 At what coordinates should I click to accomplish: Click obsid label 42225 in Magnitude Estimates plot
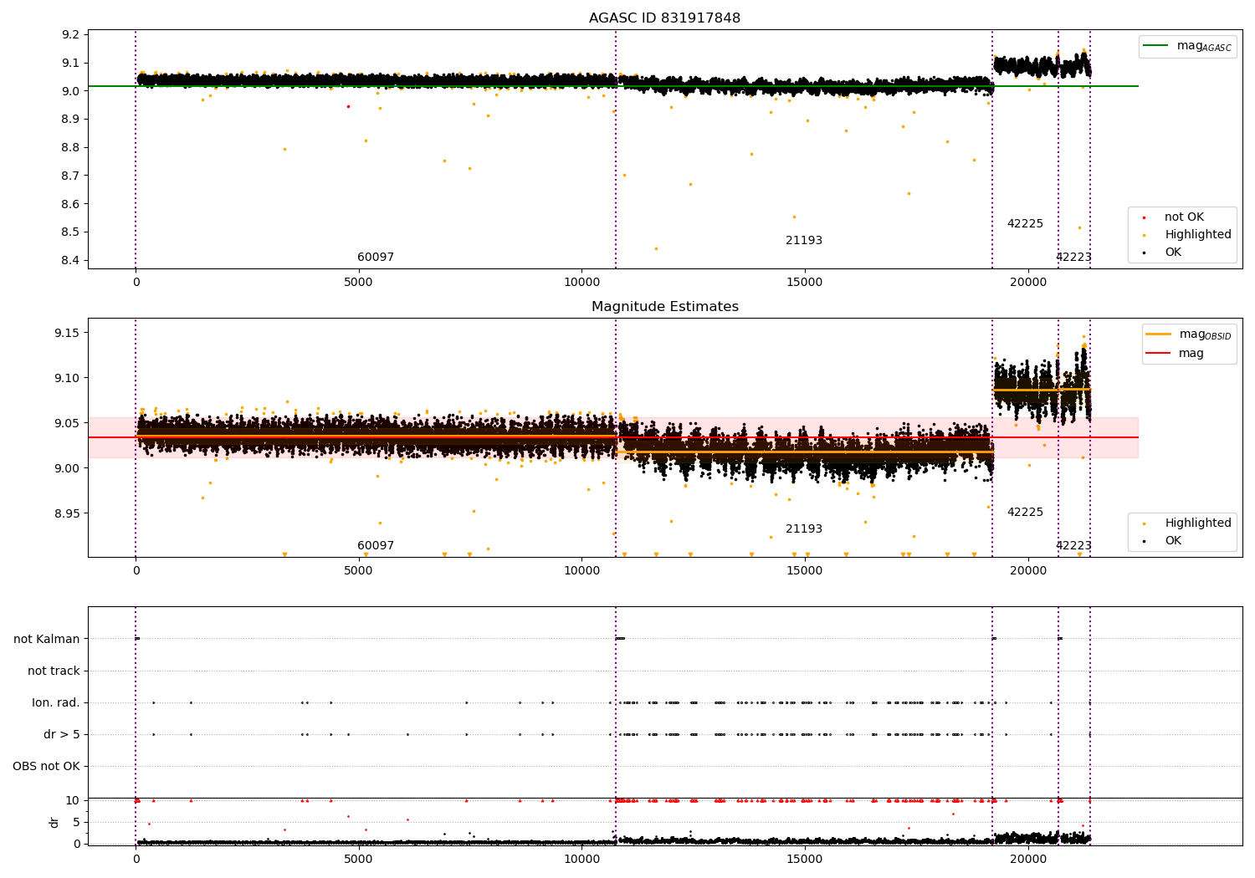[x=1025, y=513]
